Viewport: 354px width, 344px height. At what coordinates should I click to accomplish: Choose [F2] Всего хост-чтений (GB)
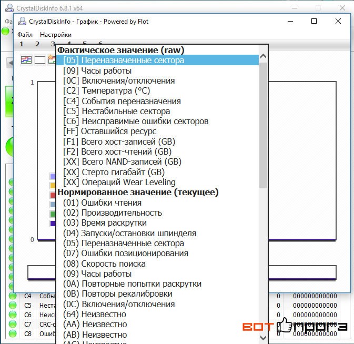157,151
